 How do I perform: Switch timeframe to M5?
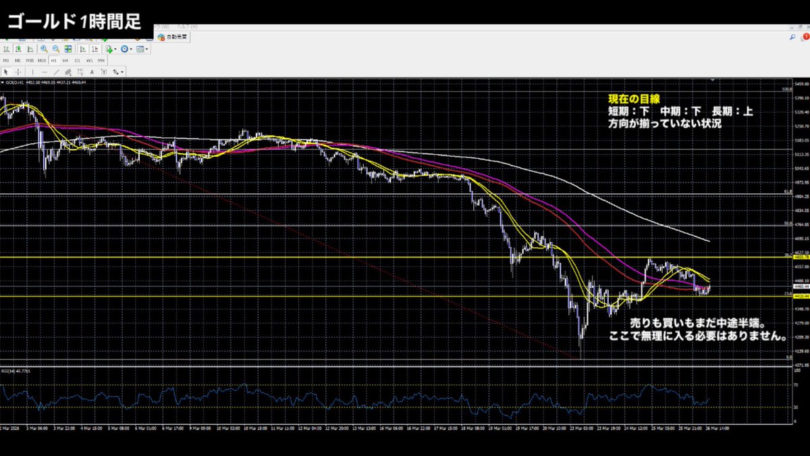point(18,60)
